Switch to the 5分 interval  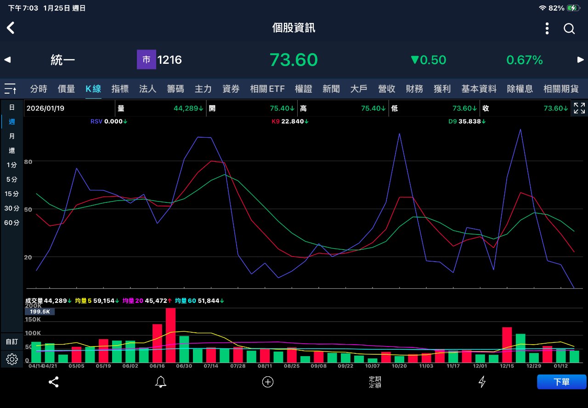[x=12, y=179]
